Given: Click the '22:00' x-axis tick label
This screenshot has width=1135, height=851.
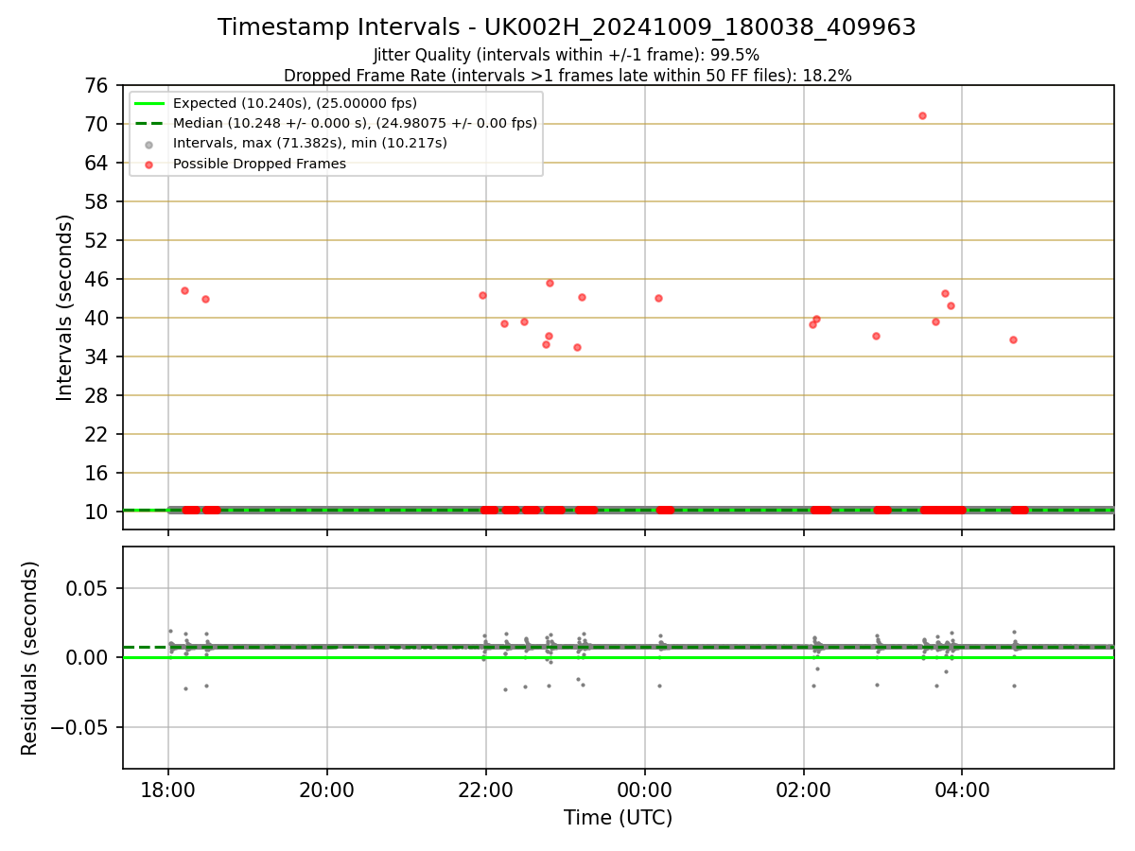Looking at the screenshot, I should click(x=486, y=790).
